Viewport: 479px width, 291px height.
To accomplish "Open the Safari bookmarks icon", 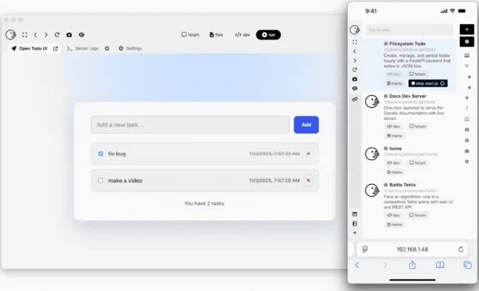I will (x=439, y=265).
